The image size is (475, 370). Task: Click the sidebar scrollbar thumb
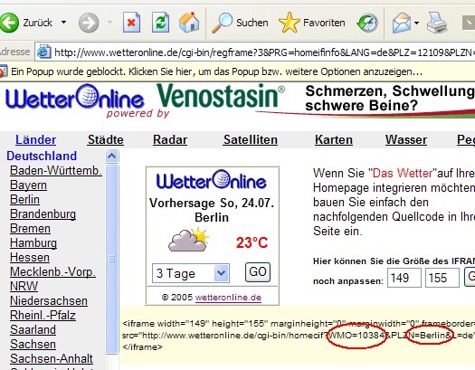(112, 259)
